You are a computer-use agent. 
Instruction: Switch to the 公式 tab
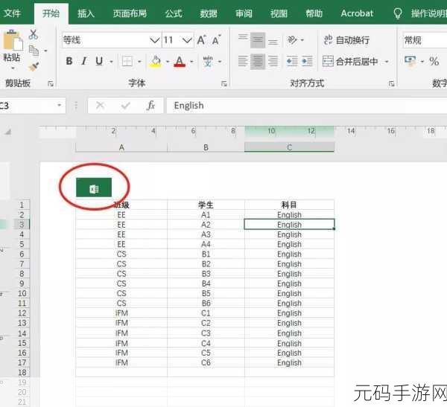174,13
